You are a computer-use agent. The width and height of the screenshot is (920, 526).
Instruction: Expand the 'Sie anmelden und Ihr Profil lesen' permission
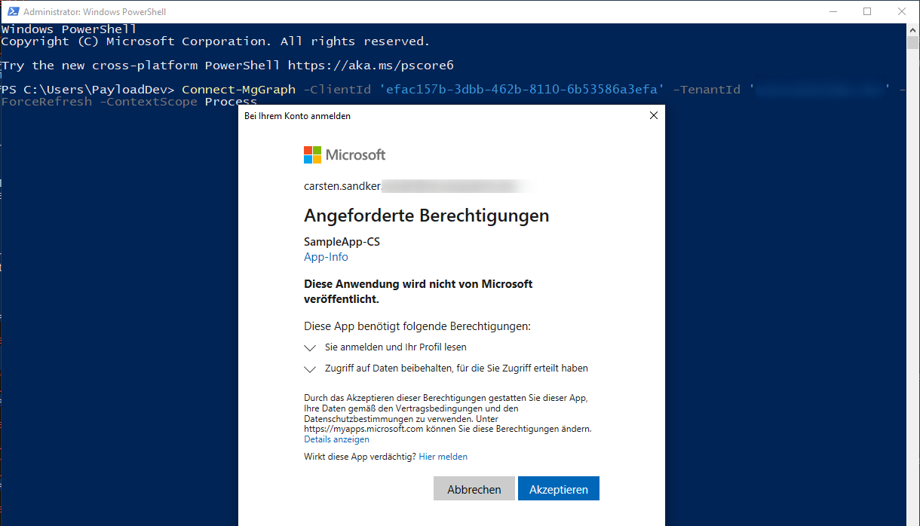tap(310, 348)
